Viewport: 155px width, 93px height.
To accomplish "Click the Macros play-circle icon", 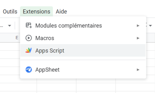I will pos(29,38).
